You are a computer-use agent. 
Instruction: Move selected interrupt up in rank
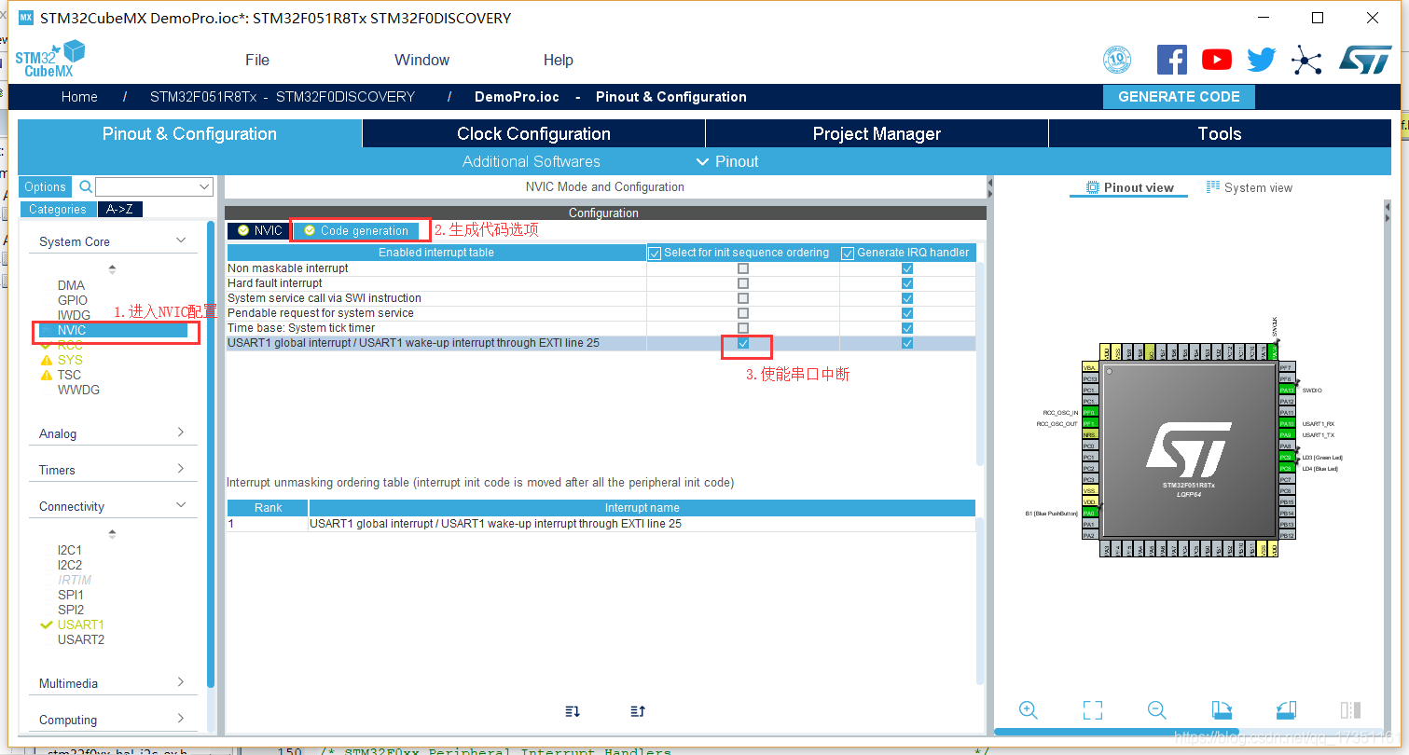point(638,711)
